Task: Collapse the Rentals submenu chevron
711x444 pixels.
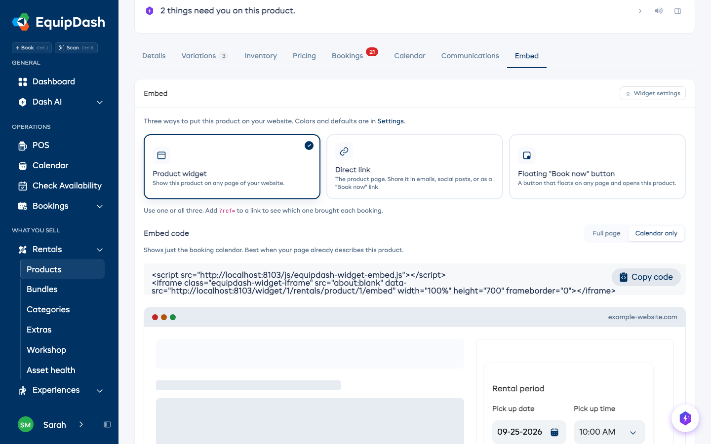Action: pyautogui.click(x=100, y=250)
